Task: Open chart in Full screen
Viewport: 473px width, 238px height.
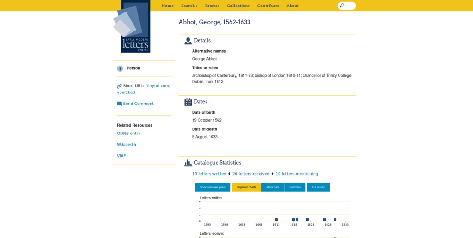Action: [x=318, y=187]
